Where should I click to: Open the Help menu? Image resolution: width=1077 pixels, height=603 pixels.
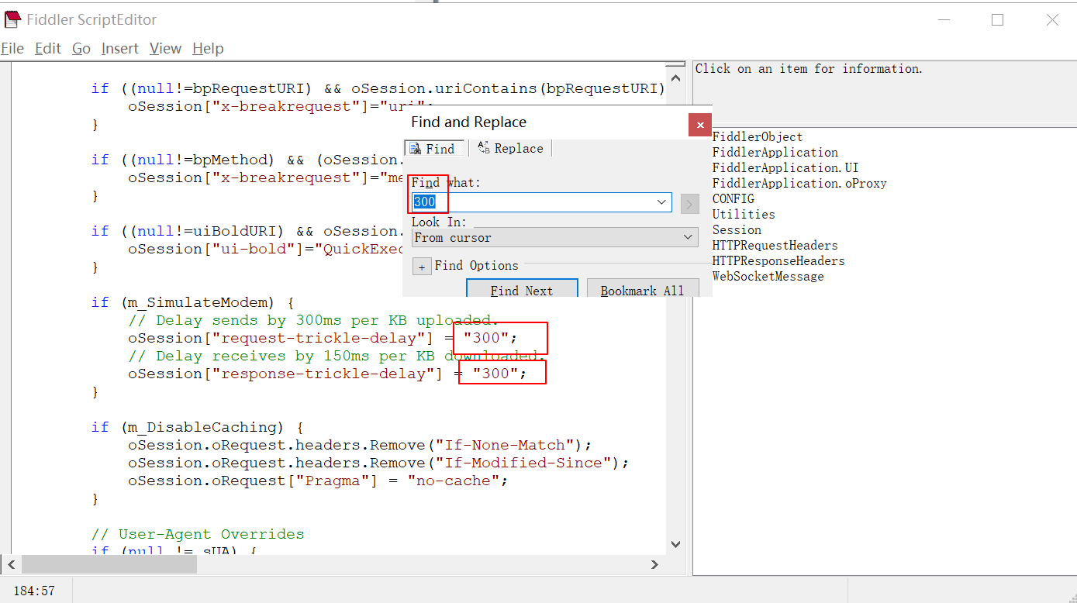208,48
